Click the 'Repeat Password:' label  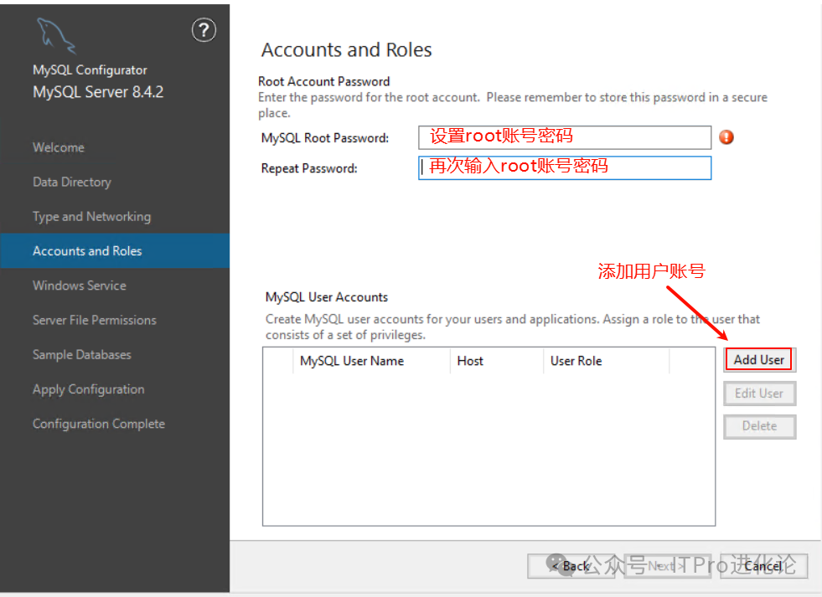click(309, 168)
